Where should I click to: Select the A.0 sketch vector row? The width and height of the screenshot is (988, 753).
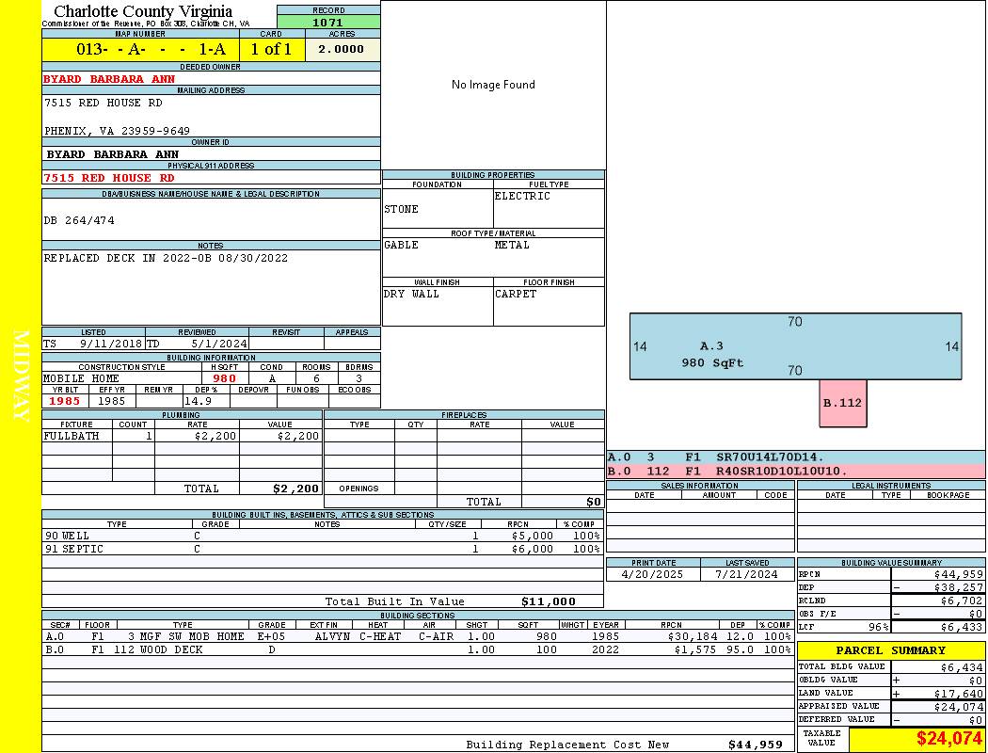[x=795, y=457]
